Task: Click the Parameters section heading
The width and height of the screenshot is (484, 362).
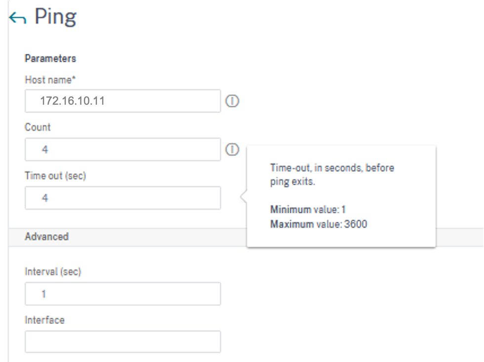Action: (x=50, y=58)
